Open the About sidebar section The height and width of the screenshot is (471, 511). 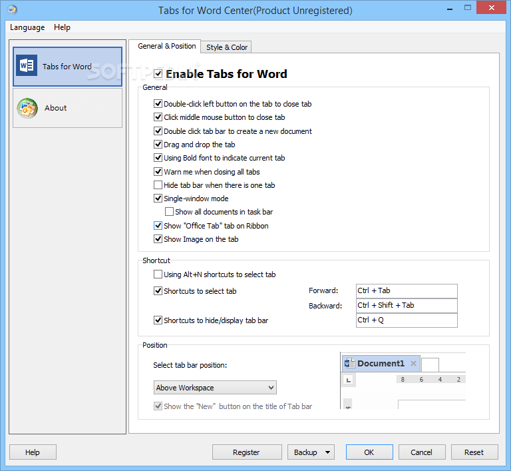(67, 108)
